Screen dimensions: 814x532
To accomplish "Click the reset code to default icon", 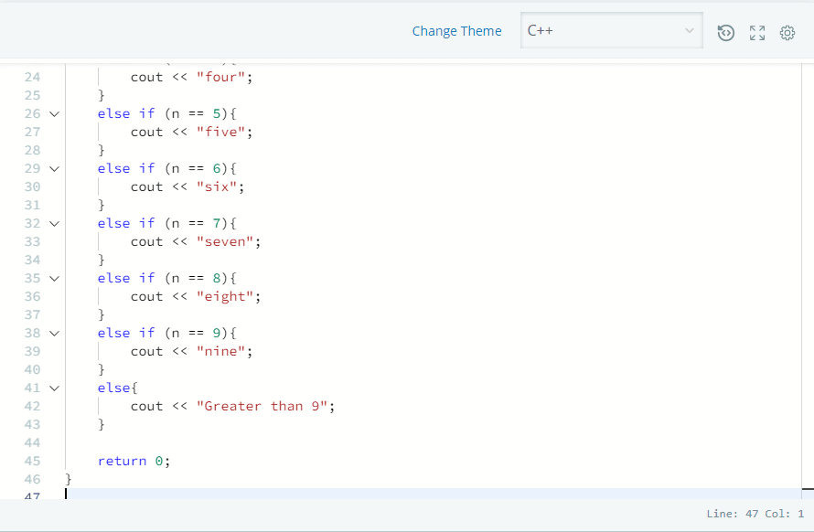I will click(x=726, y=32).
